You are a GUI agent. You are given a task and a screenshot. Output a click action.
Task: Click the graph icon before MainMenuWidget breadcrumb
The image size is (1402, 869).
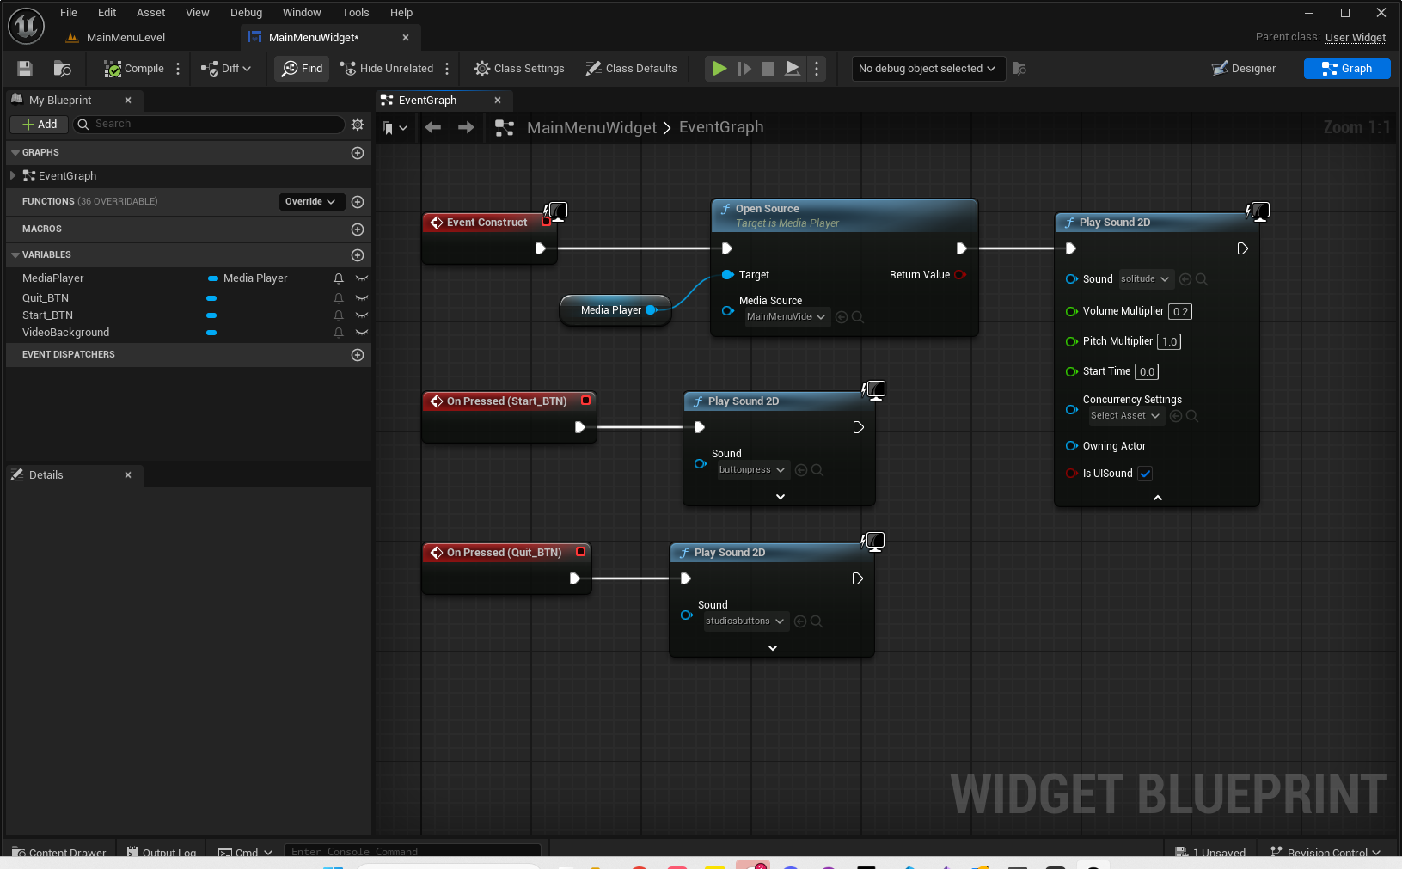coord(505,128)
